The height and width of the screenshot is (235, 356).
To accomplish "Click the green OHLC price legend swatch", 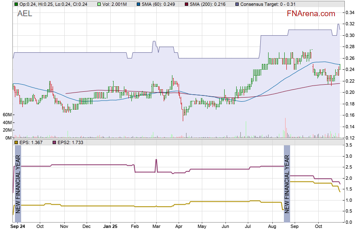I will 16,4.
